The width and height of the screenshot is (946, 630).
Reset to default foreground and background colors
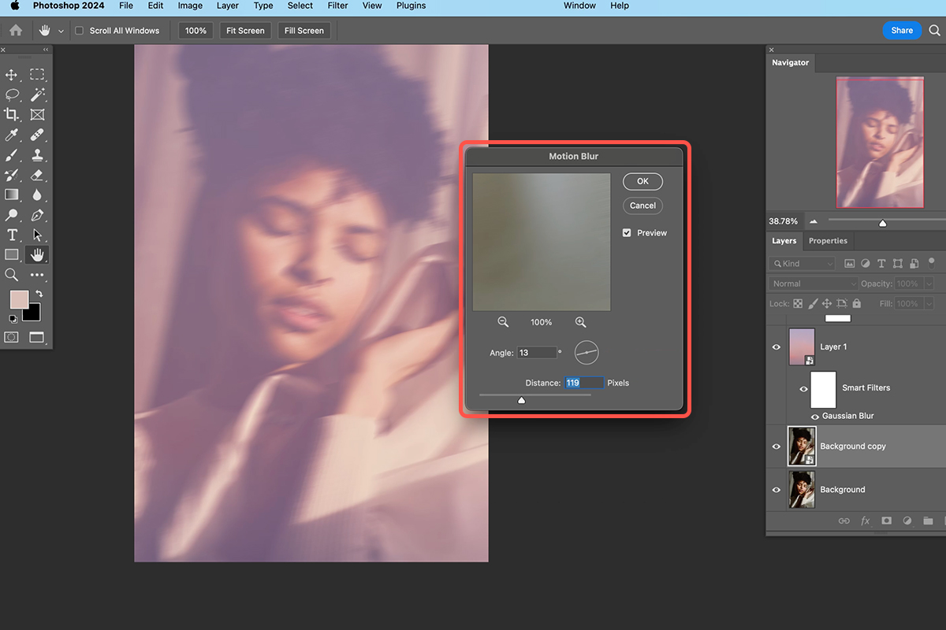[12, 319]
